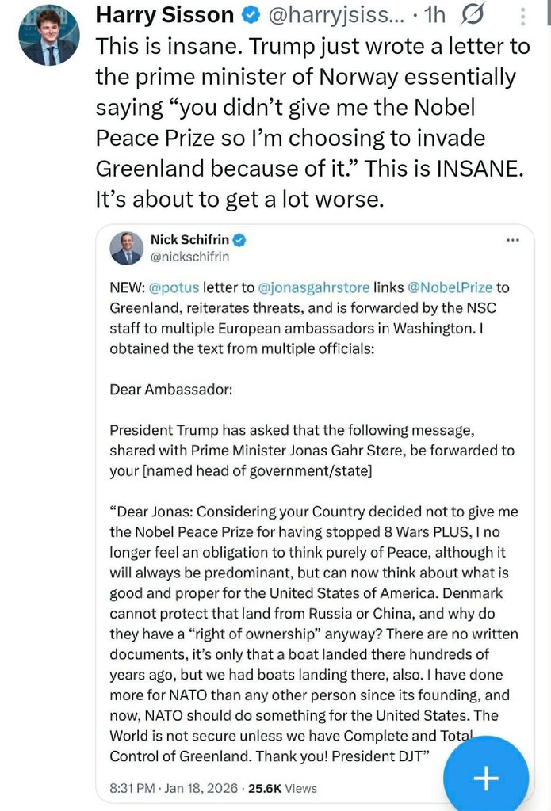
Task: Open the three-dot menu on Harry Sisson's post
Action: (x=521, y=16)
